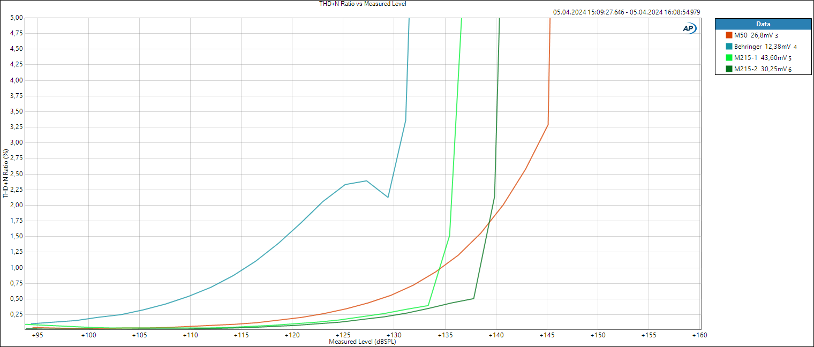Click the AP logo icon
The width and height of the screenshot is (814, 347).
(689, 29)
